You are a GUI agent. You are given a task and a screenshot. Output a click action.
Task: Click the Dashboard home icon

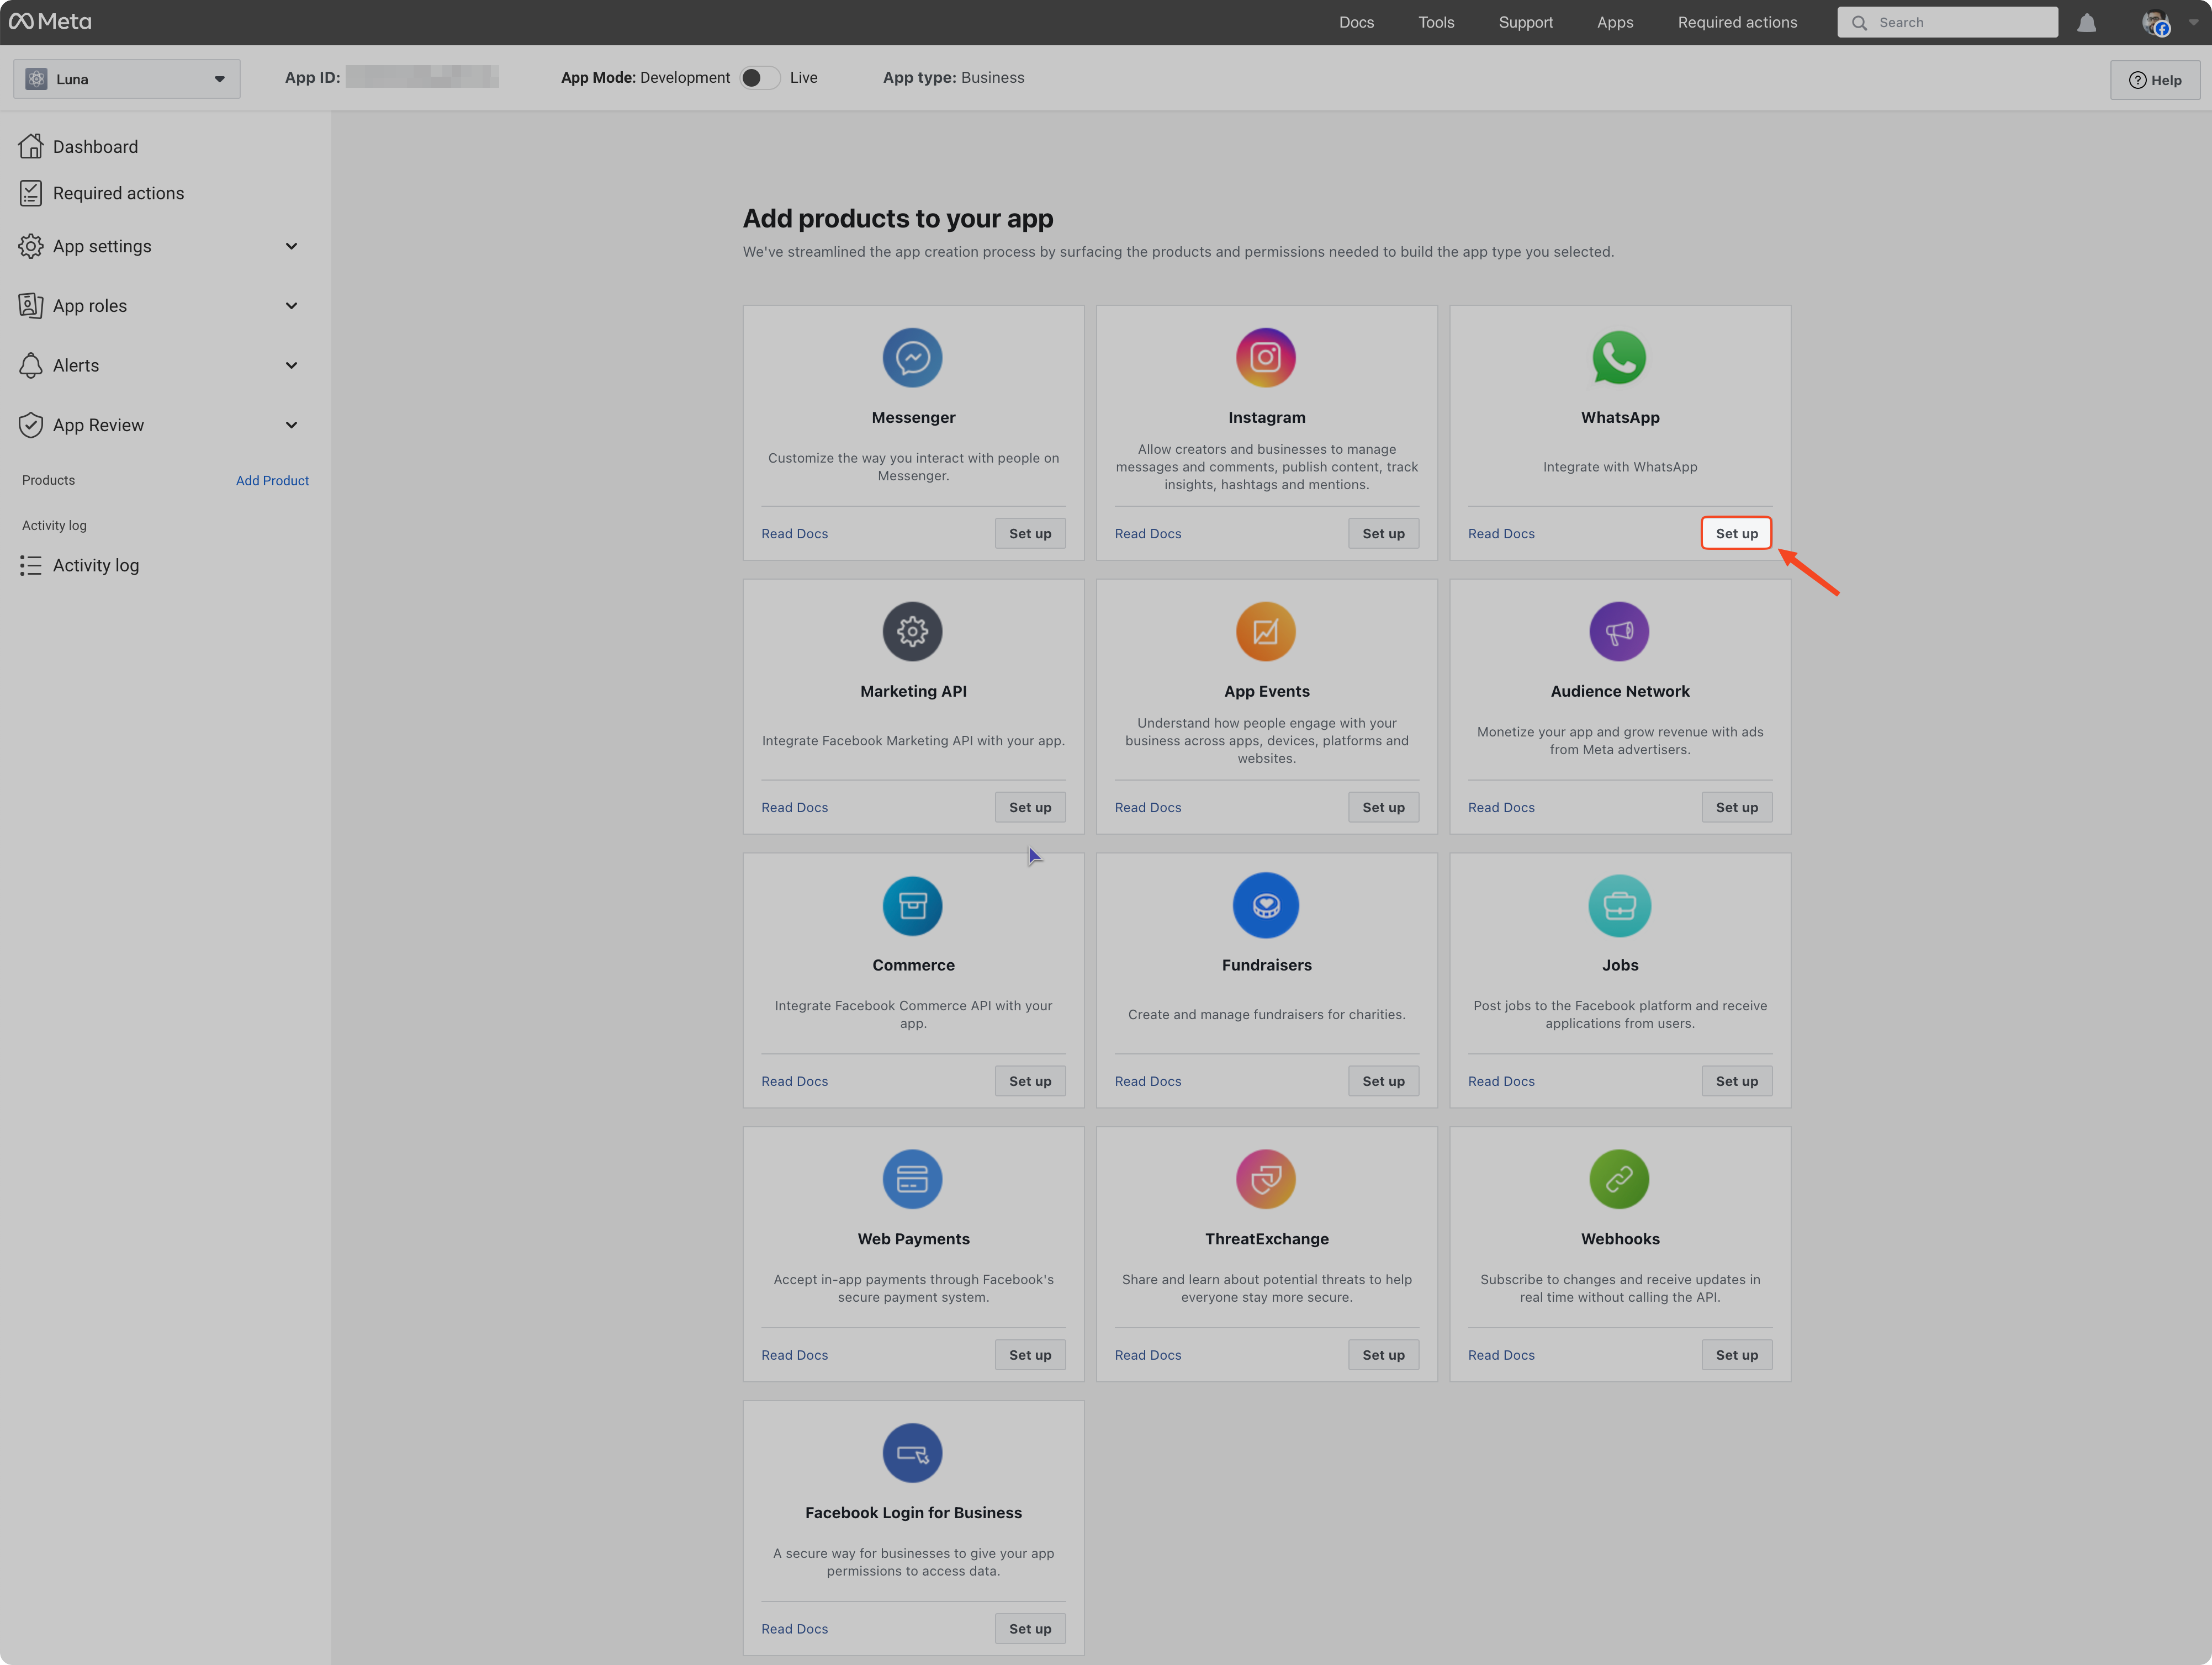(31, 146)
